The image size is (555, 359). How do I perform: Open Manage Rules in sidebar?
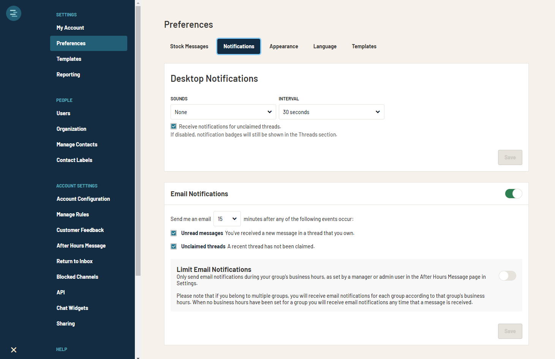pos(73,214)
